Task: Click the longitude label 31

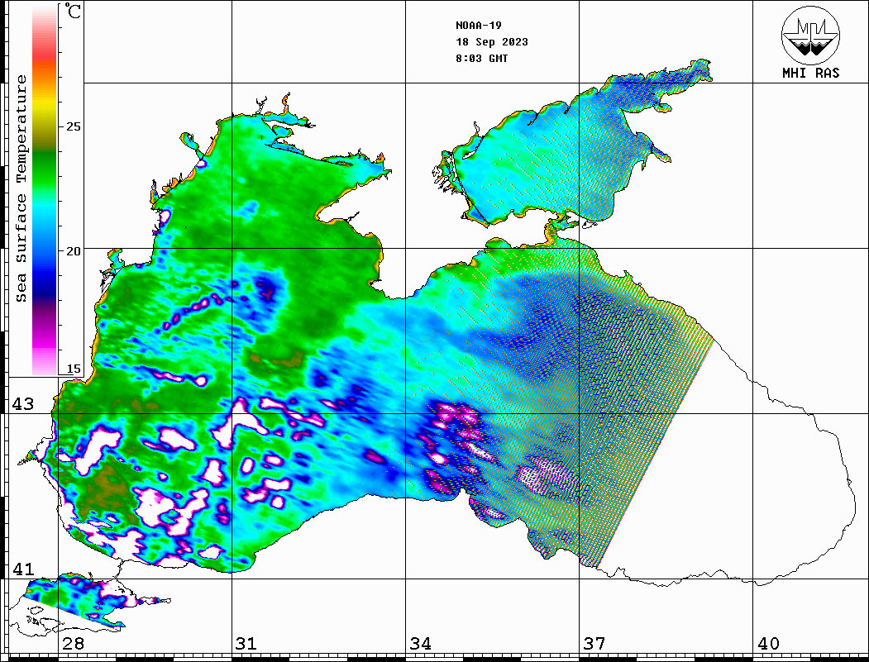Action: [x=246, y=643]
